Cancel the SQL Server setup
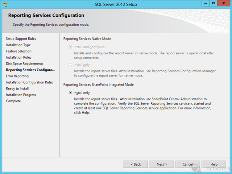232x174 pixels. (x=188, y=164)
